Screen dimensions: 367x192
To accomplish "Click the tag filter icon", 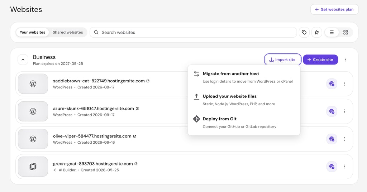I will pyautogui.click(x=304, y=32).
